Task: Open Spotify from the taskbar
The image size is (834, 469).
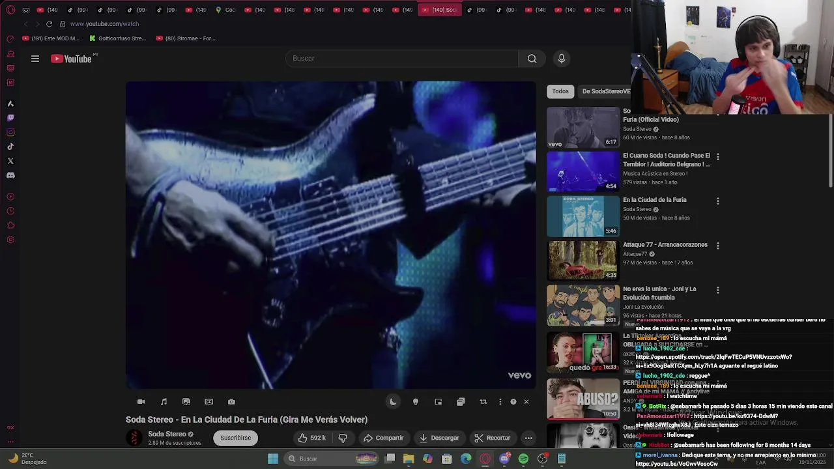Action: coord(523,459)
